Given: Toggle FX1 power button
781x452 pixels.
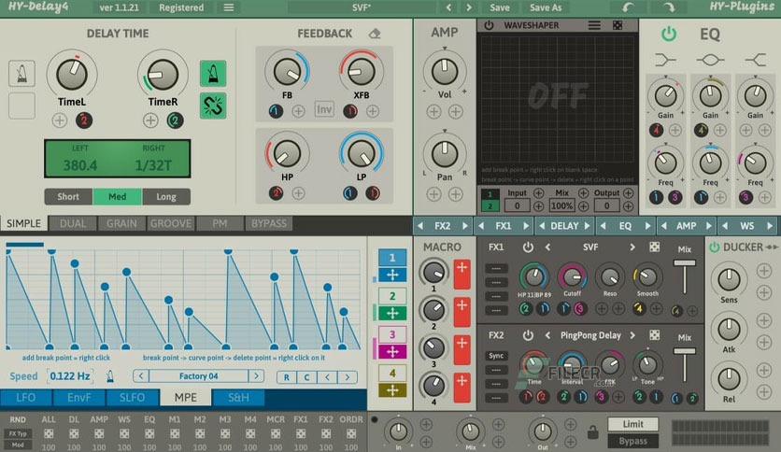Looking at the screenshot, I should [x=528, y=247].
